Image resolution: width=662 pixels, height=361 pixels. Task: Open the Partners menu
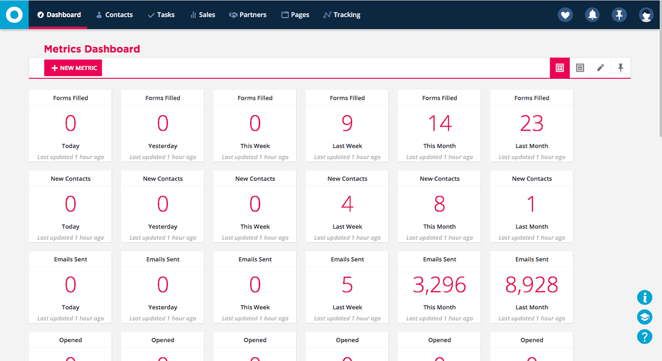tap(248, 15)
